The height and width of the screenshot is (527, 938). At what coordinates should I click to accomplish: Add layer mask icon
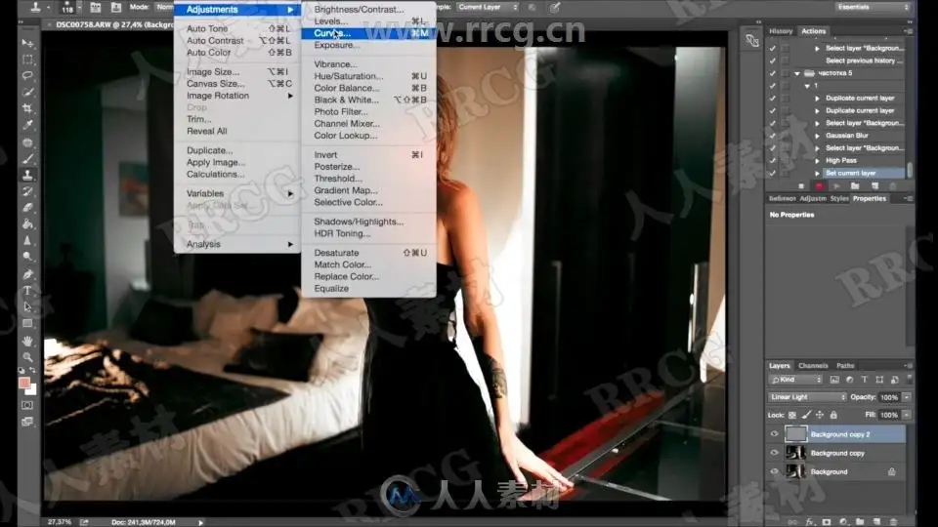coord(827,521)
